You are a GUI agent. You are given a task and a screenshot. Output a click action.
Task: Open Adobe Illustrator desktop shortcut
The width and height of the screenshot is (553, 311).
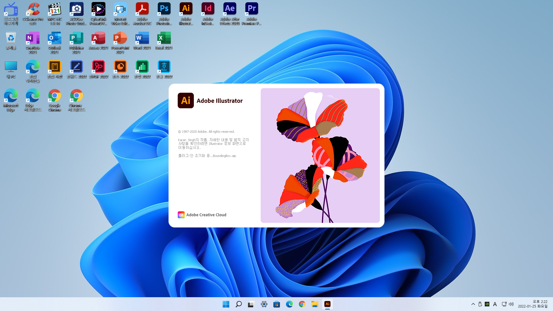click(186, 9)
